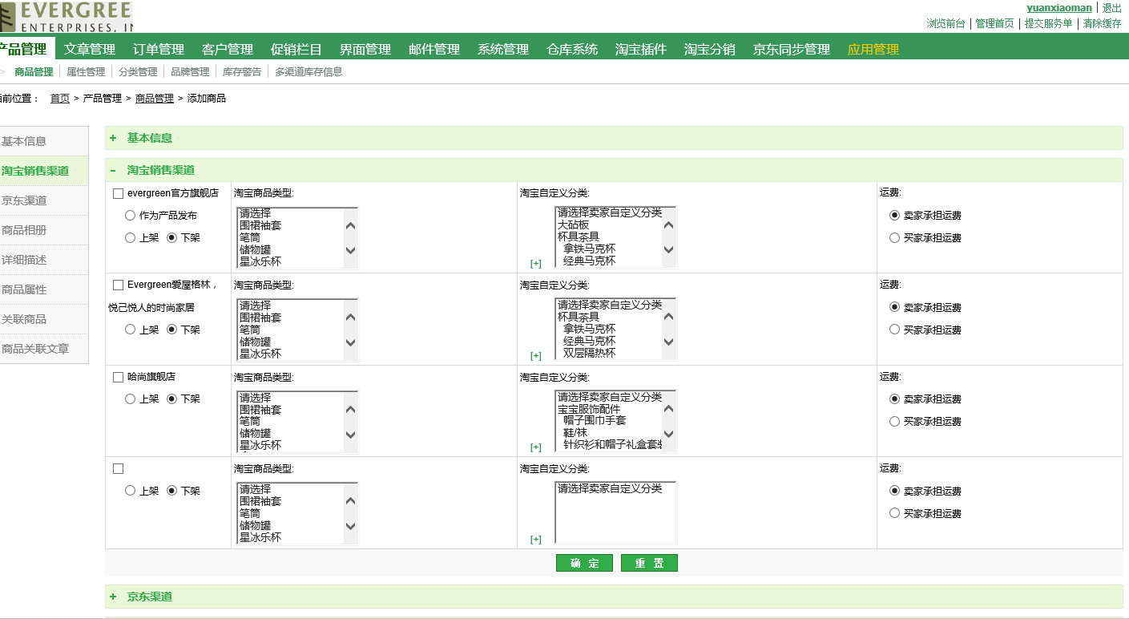Image resolution: width=1129 pixels, height=619 pixels.
Task: Open the 淘宝插件 menu
Action: coord(641,49)
